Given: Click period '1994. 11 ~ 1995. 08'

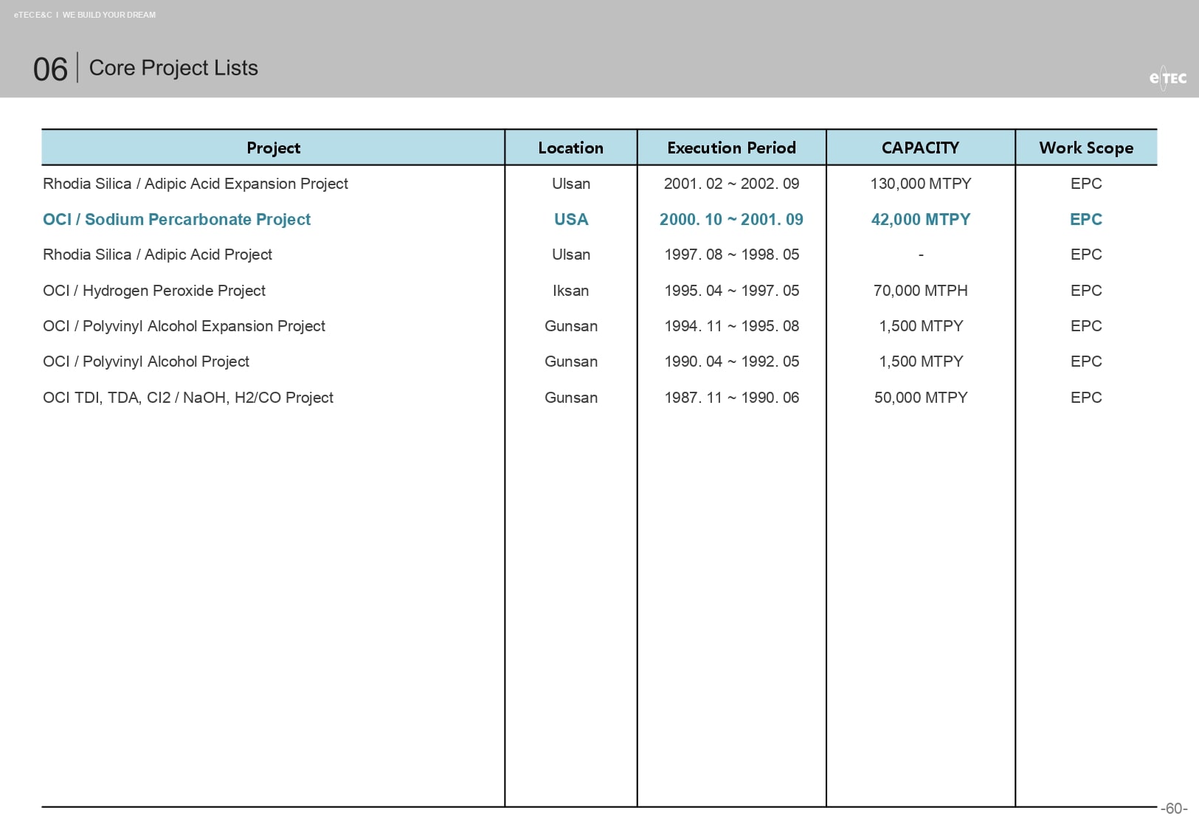Looking at the screenshot, I should 731,326.
